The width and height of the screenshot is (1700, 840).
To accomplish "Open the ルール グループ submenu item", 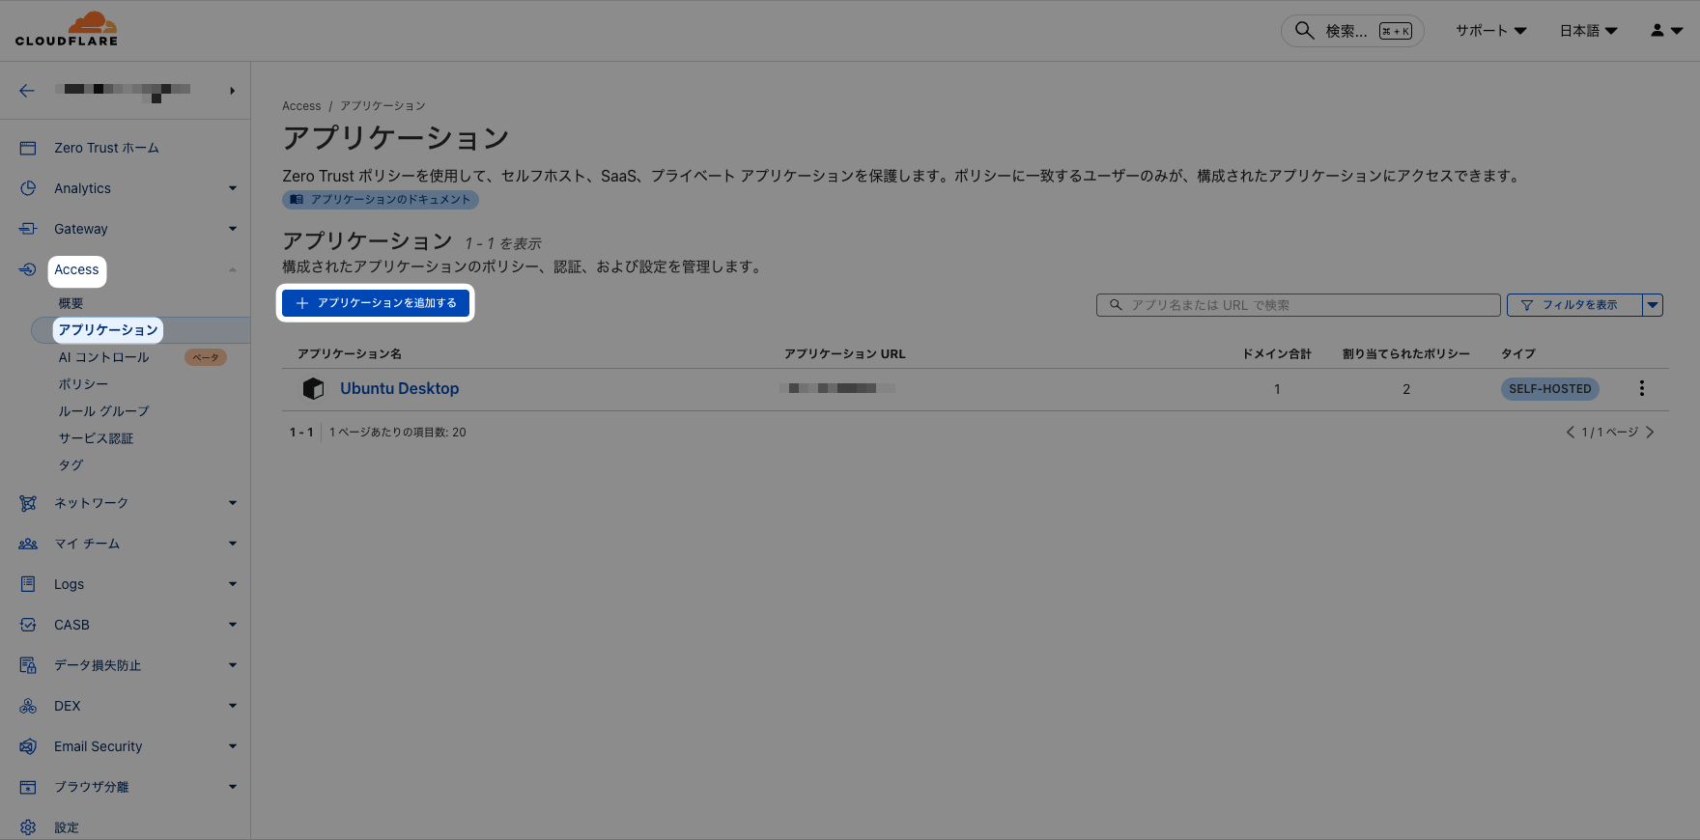I will click(103, 411).
